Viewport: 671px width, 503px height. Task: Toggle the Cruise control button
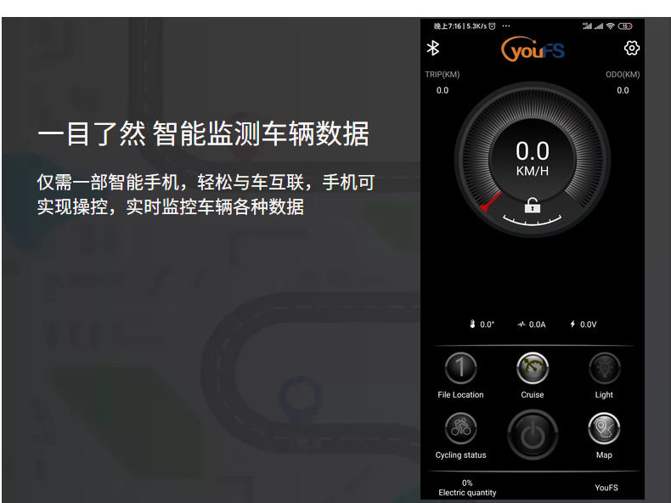(533, 368)
